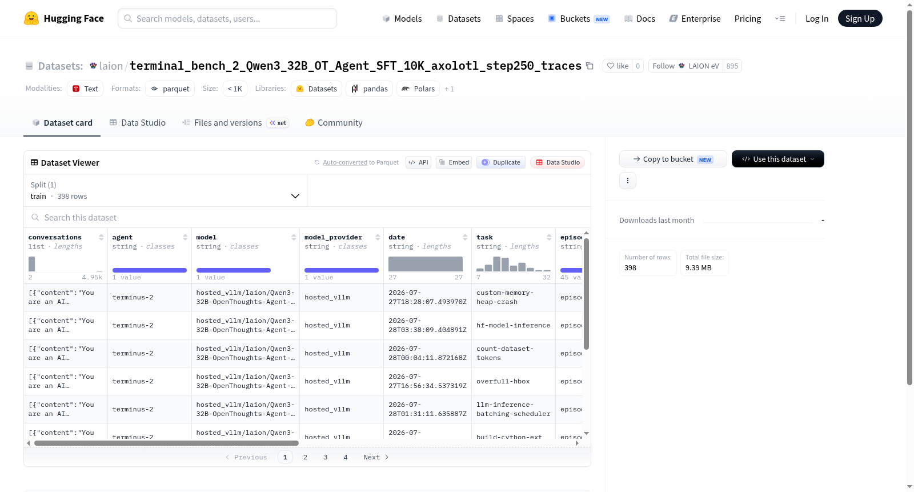This screenshot has height=492, width=914.
Task: Select the llm-inference-batching-scheduler task cell
Action: point(514,409)
